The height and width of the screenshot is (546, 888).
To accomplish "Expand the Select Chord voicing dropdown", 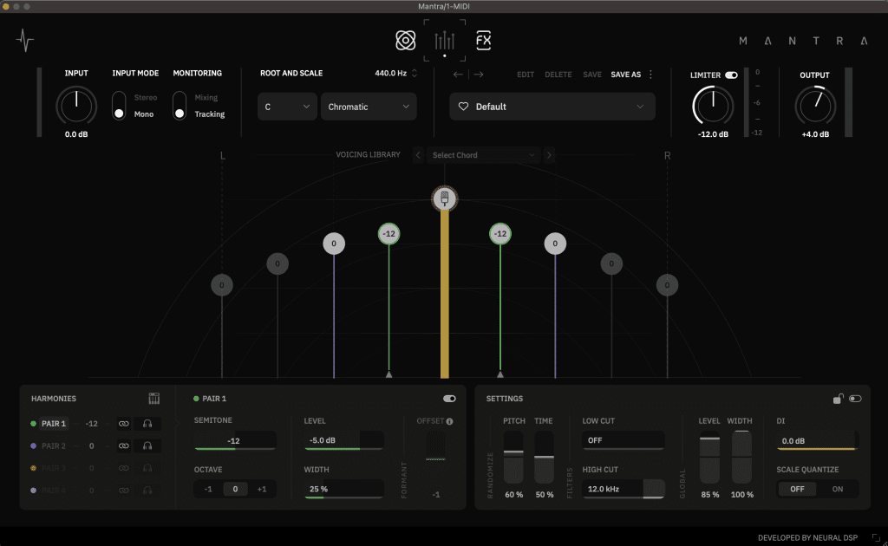I will (x=483, y=154).
